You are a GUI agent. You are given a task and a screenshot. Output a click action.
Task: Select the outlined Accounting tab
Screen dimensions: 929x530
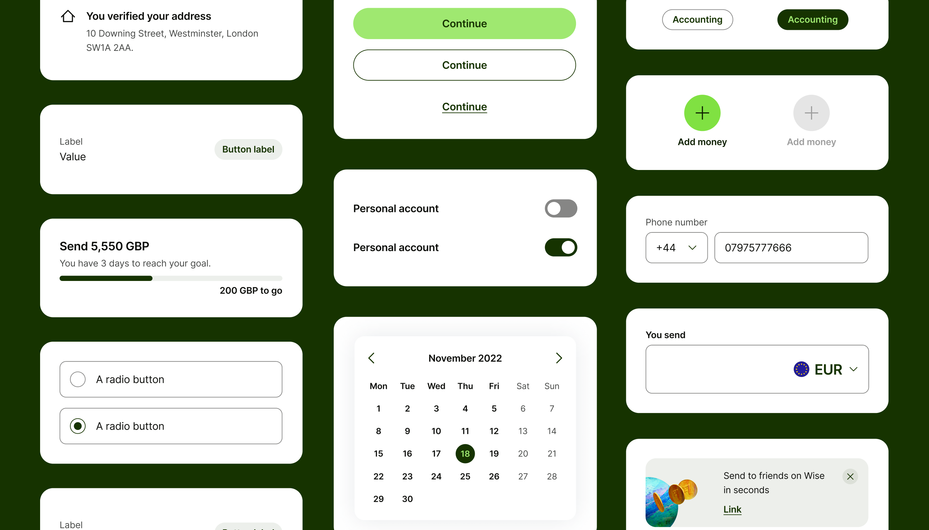697,18
